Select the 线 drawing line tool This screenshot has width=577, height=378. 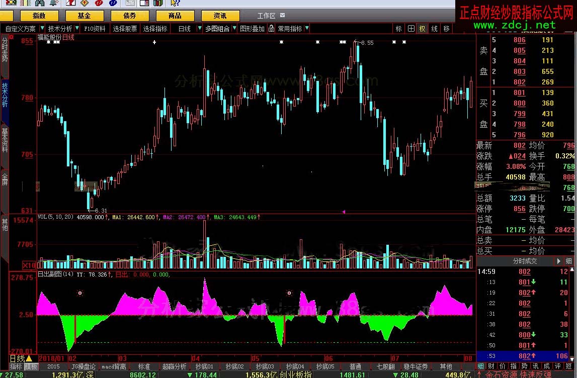coord(434,29)
